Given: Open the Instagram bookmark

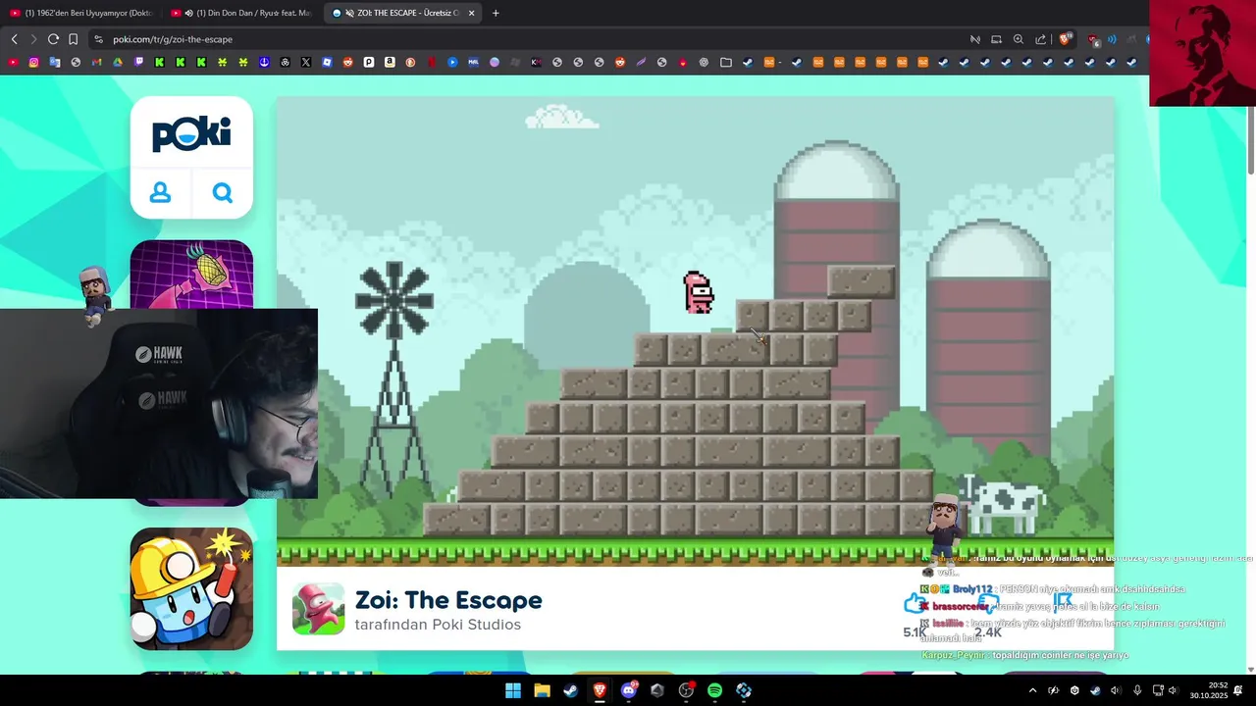Looking at the screenshot, I should [33, 62].
